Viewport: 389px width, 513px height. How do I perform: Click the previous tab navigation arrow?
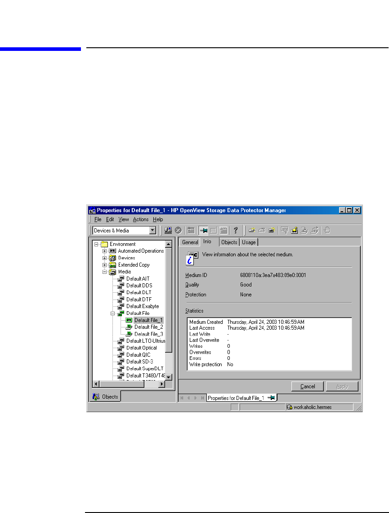[x=188, y=398]
